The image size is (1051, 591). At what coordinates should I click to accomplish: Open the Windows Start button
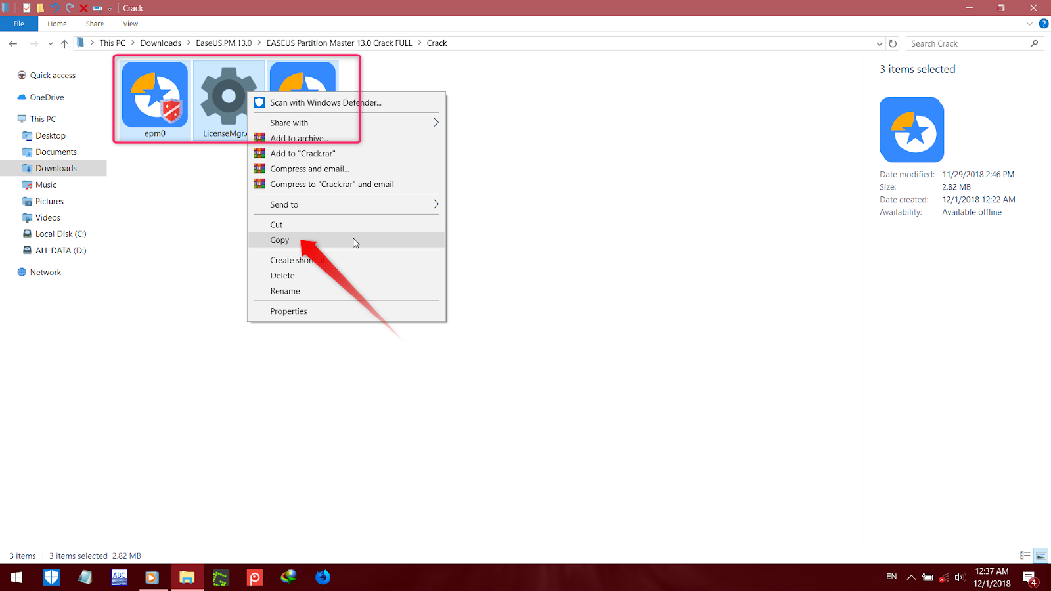16,577
